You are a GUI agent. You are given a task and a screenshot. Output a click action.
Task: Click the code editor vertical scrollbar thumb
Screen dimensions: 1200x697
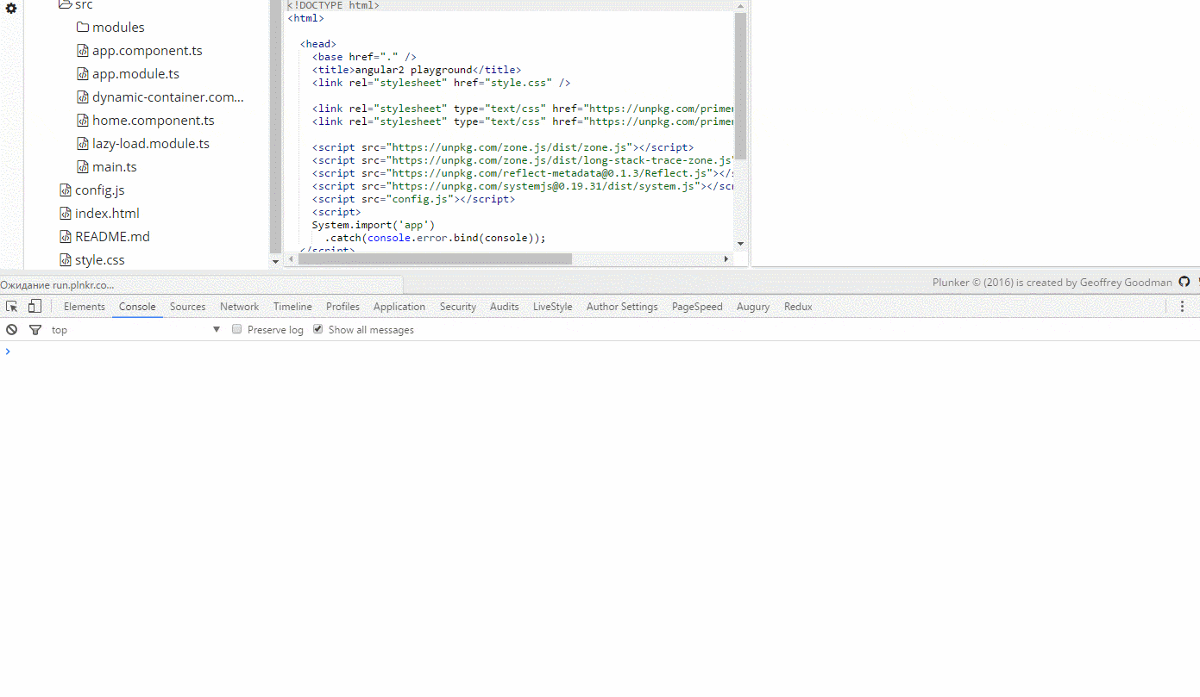[x=740, y=86]
